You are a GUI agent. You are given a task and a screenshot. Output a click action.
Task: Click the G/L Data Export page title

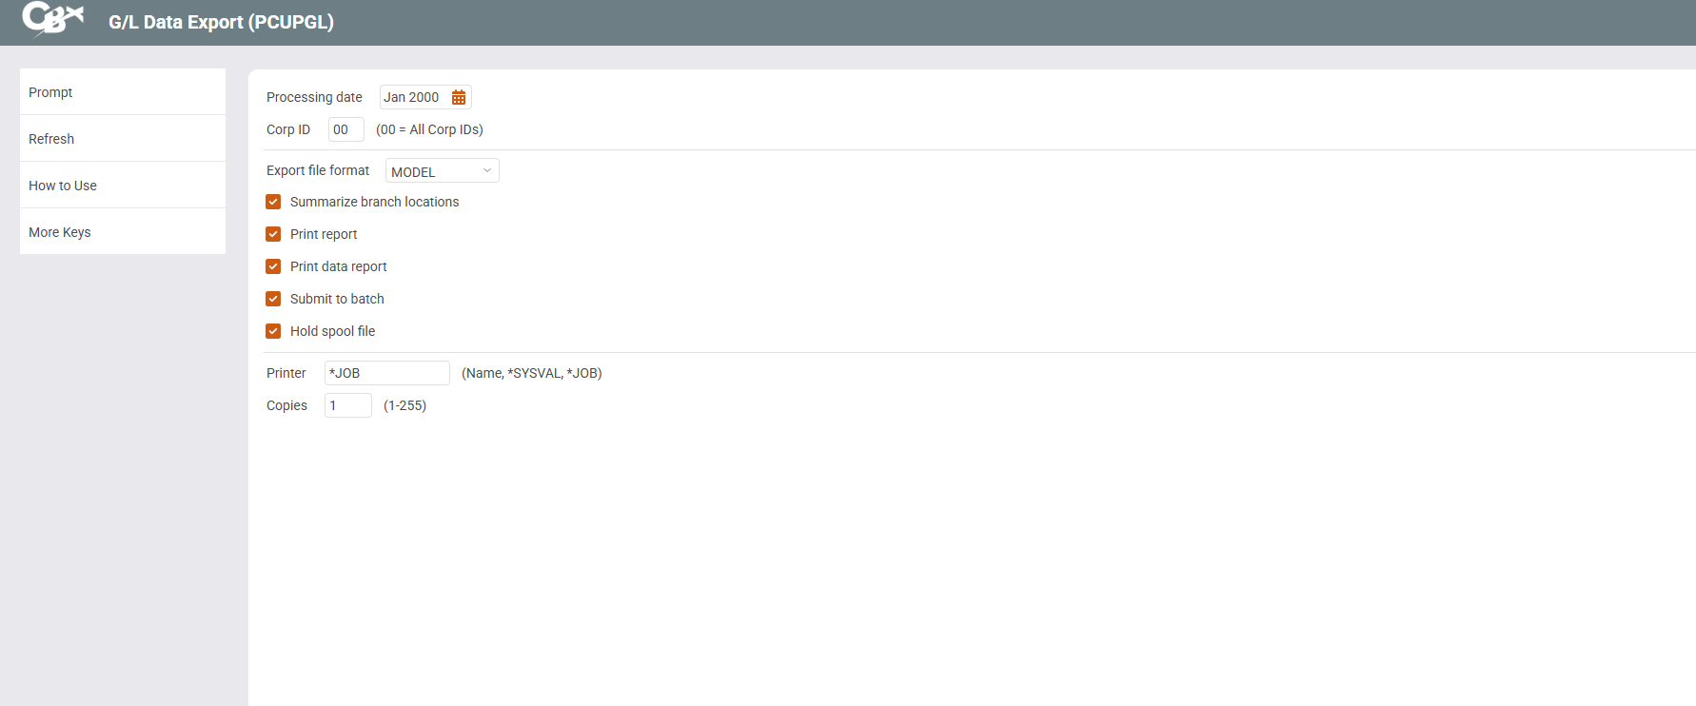coord(221,22)
